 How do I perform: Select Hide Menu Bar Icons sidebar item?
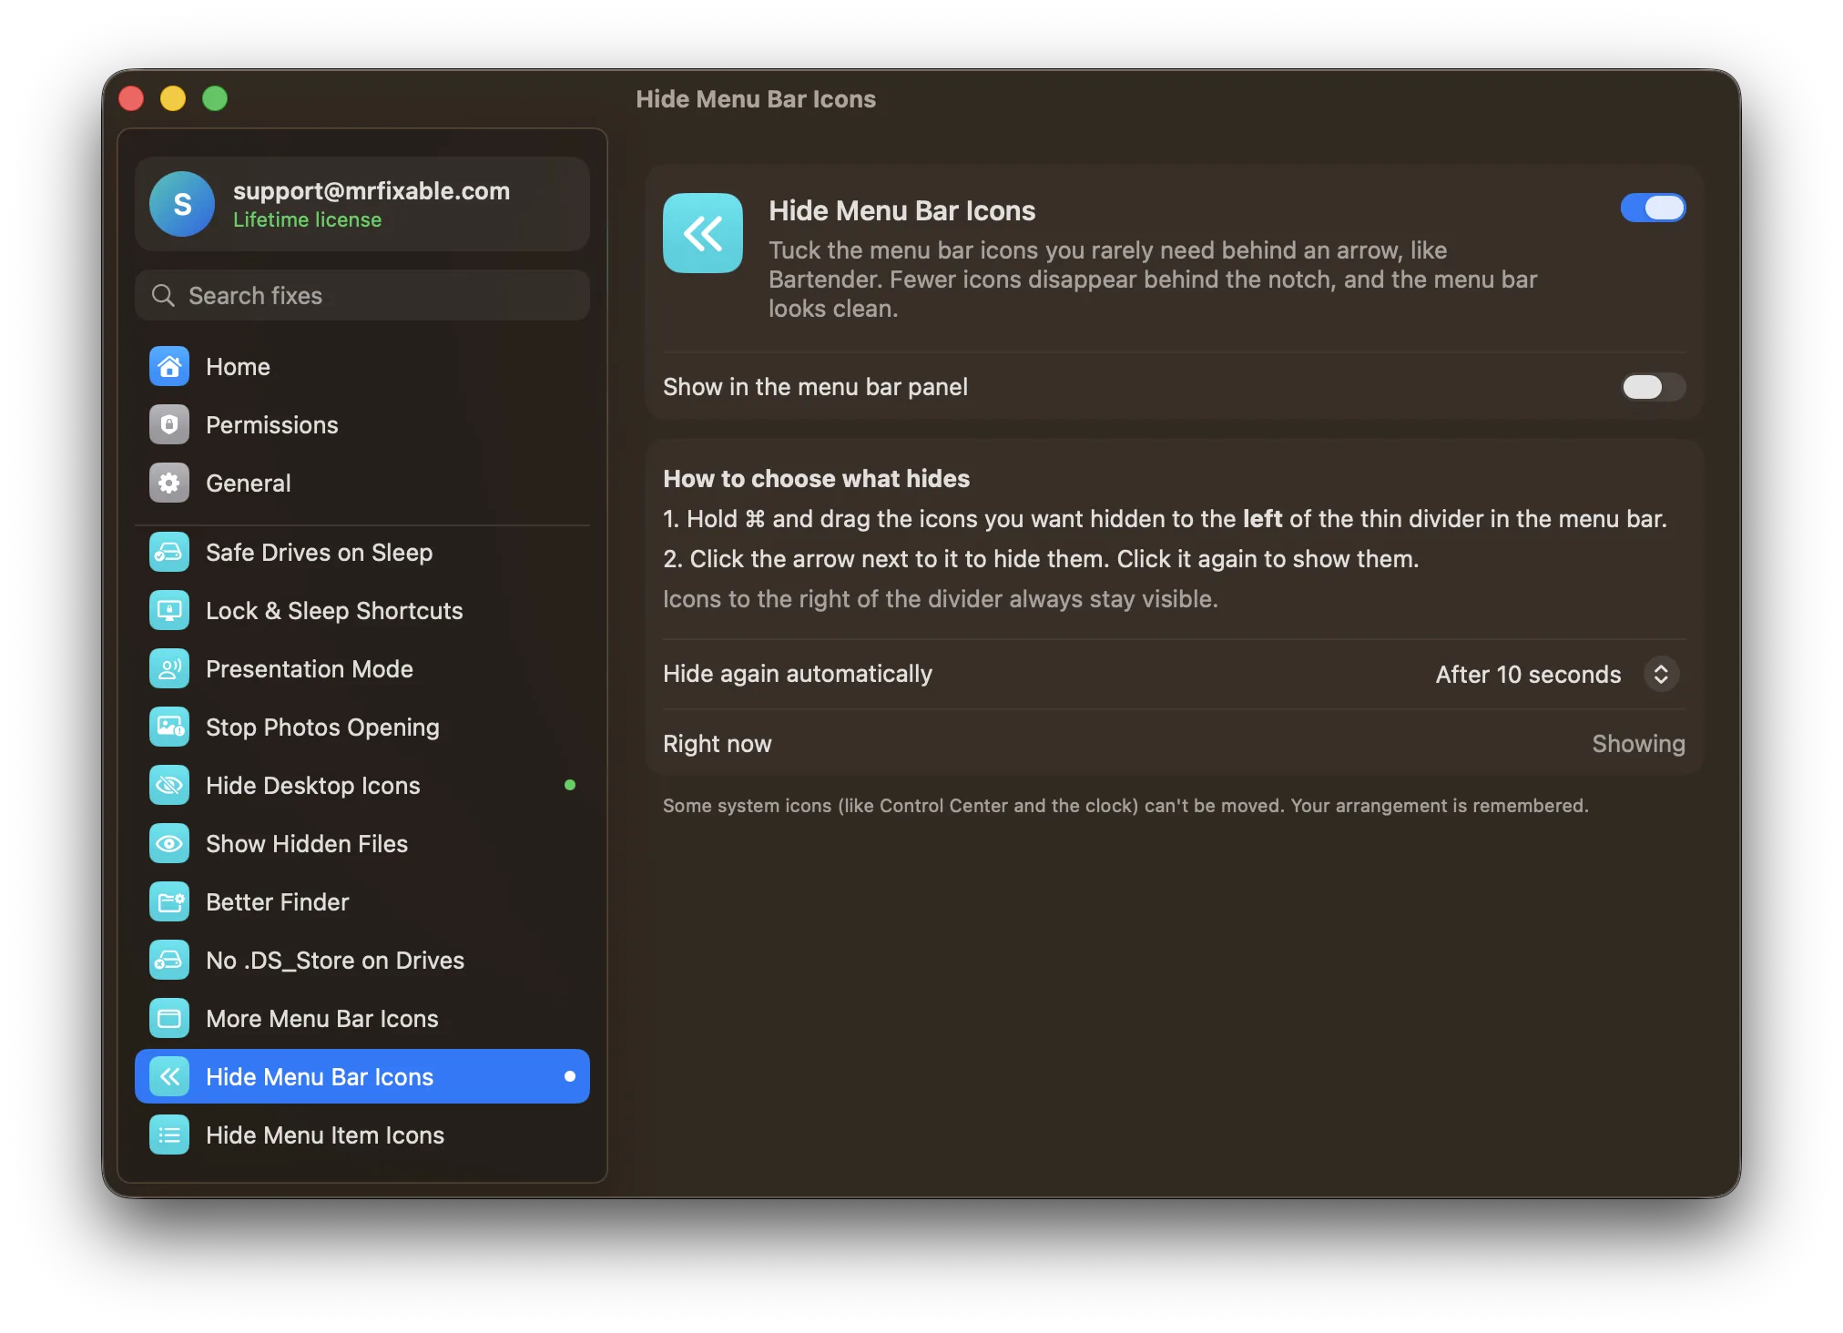[362, 1076]
